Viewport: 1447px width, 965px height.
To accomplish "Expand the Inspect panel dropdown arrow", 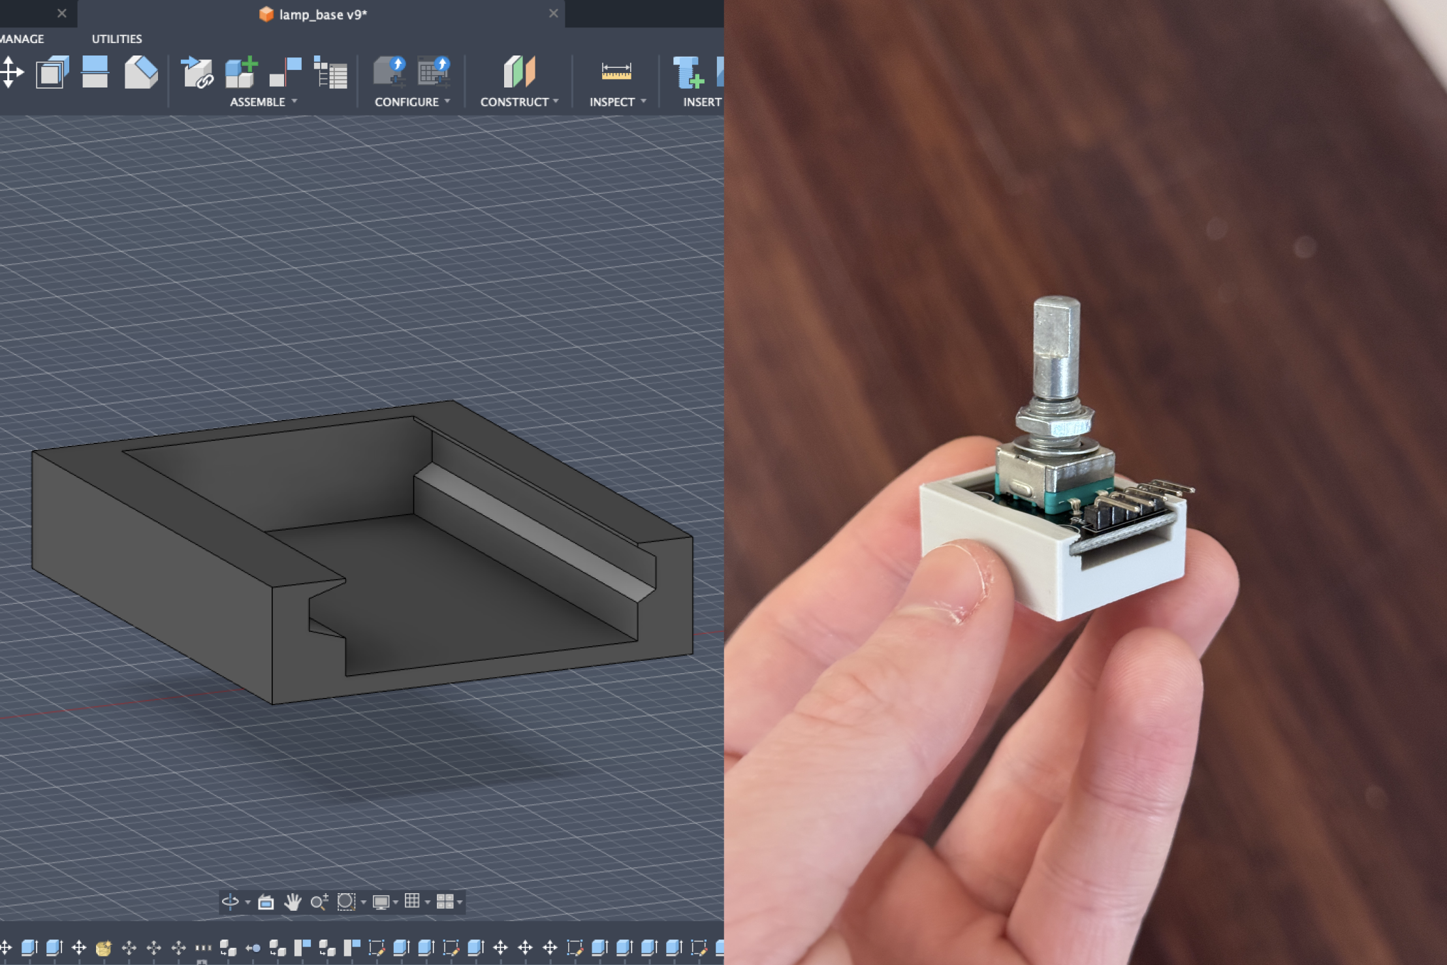I will pos(643,102).
